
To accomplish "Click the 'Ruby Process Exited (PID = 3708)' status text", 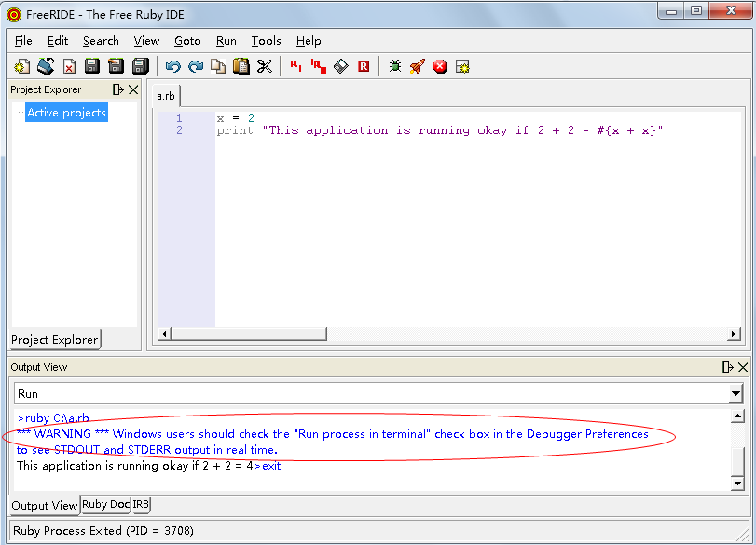I will click(103, 530).
